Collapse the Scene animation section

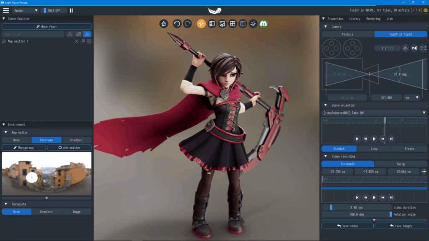326,105
